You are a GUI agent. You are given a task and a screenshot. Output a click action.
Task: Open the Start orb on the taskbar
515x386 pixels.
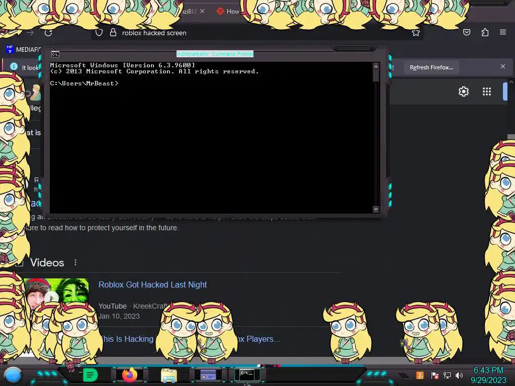pos(13,375)
